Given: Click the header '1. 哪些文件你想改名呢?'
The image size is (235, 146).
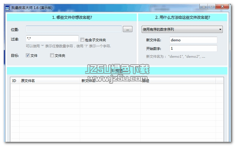Looking at the screenshot, I should click(72, 17).
